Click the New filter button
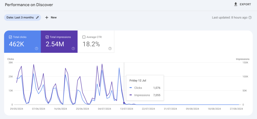 click(53, 17)
